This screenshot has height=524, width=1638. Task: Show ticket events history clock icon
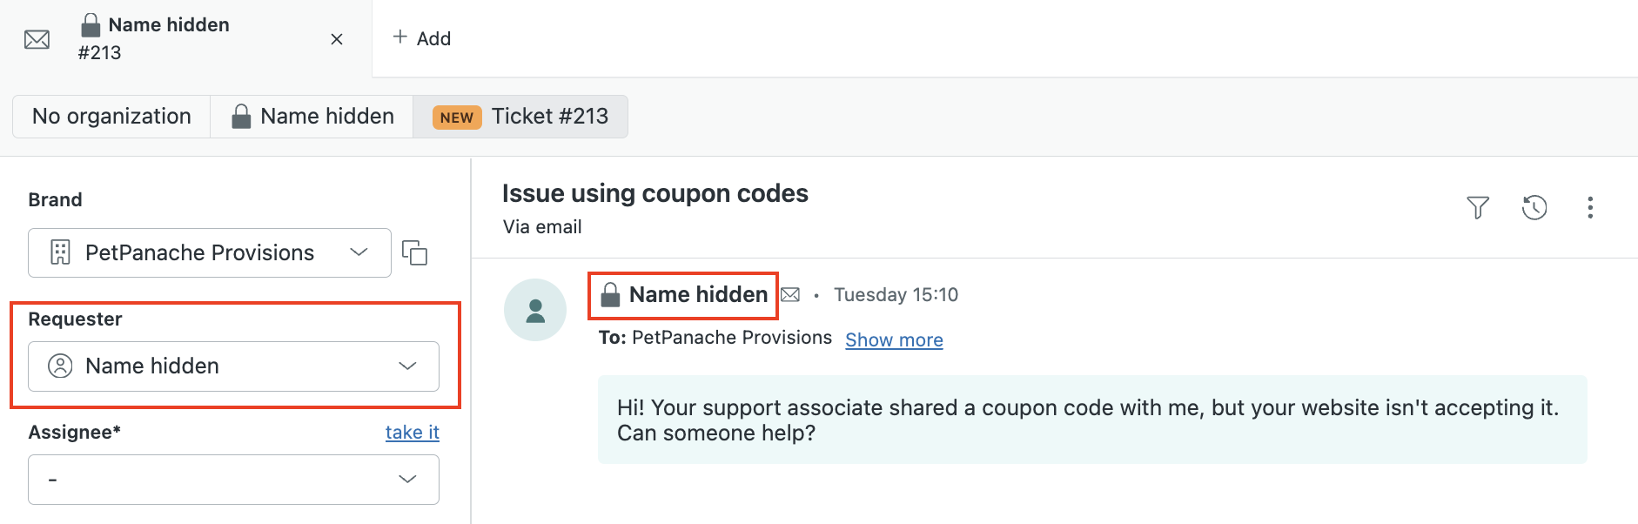(x=1534, y=207)
